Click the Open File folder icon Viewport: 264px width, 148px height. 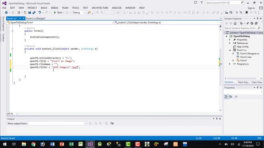pyautogui.click(x=25, y=13)
